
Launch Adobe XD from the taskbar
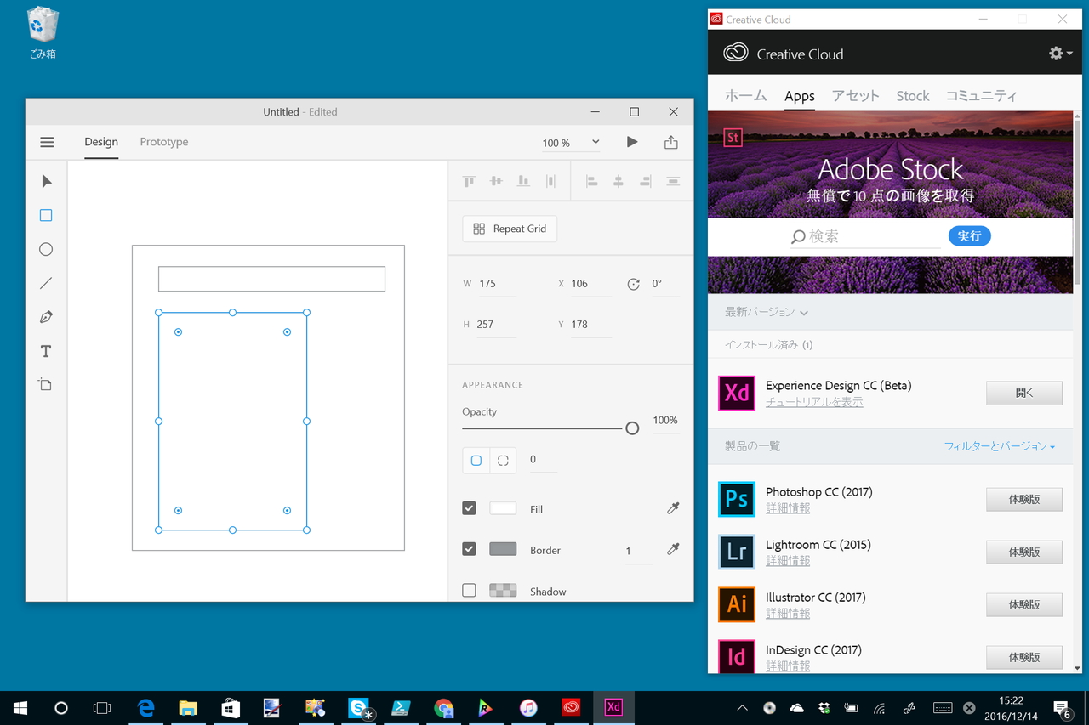pos(613,707)
